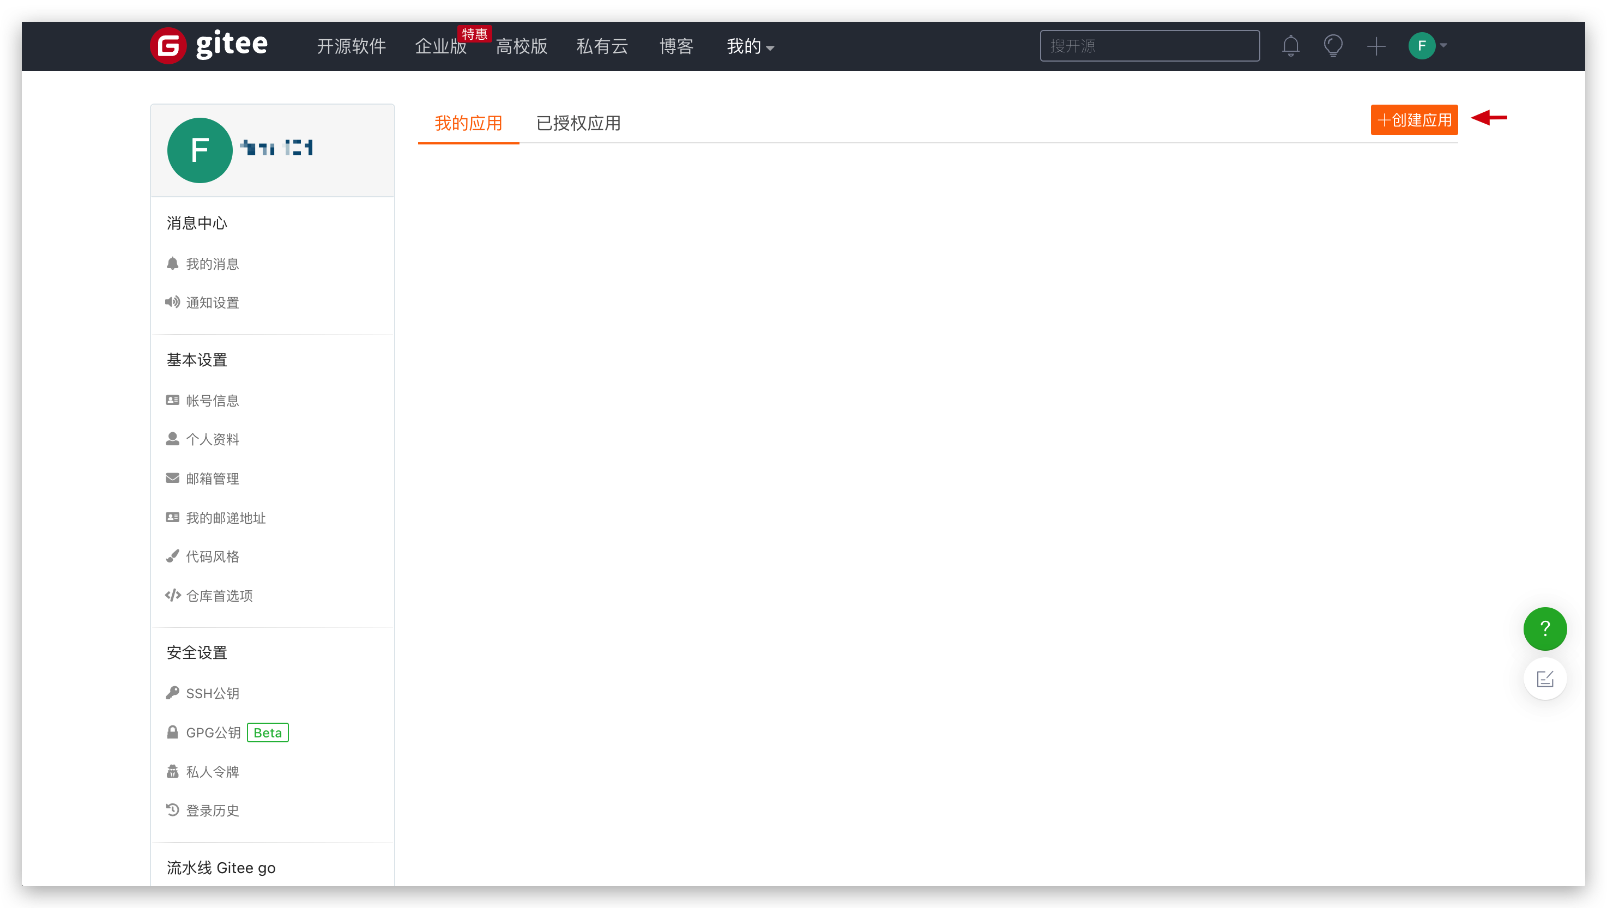
Task: Open GPG公钥 lock settings
Action: [x=213, y=732]
